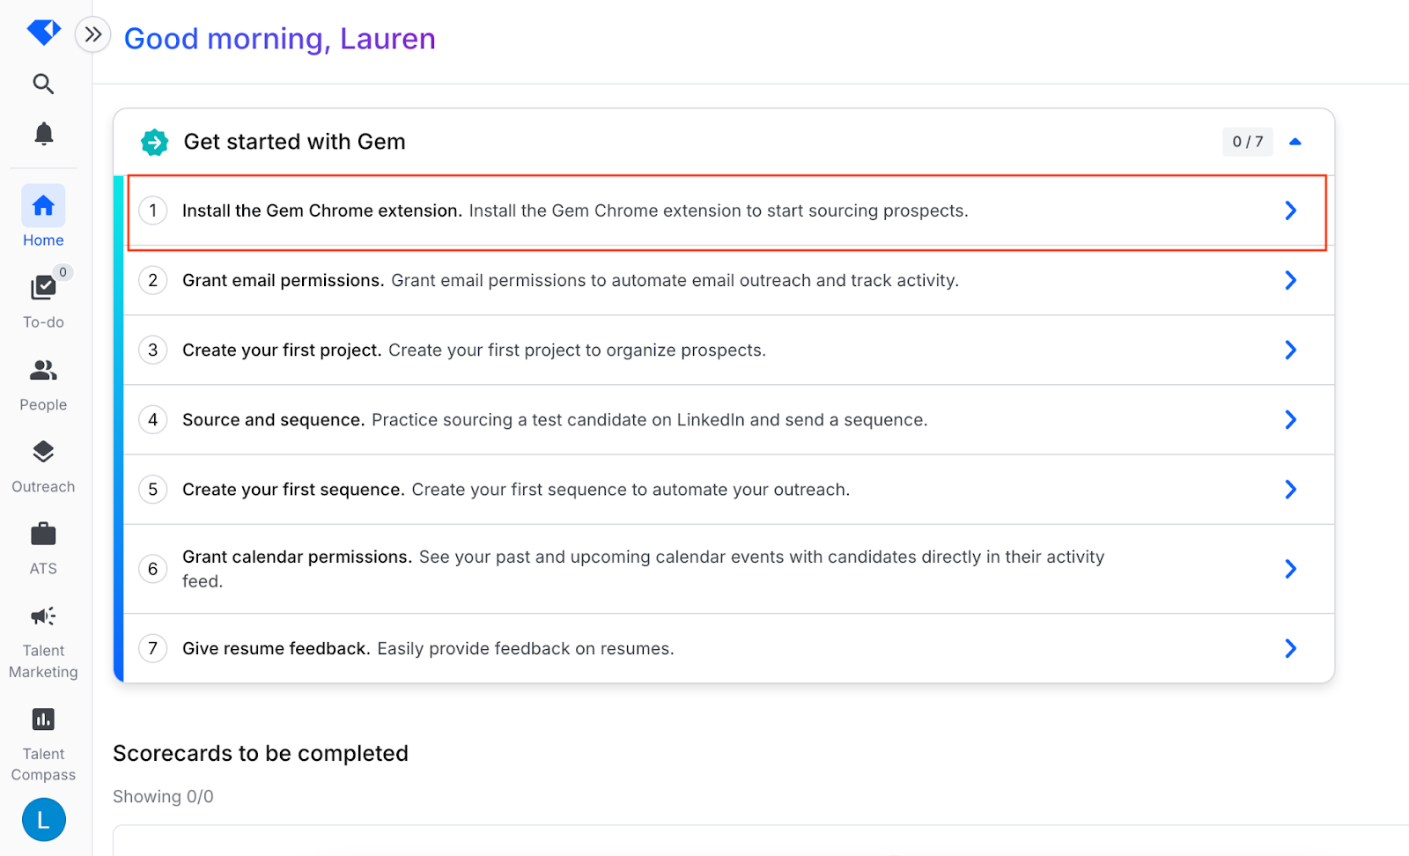Select the Home sidebar item
1409x856 pixels.
coord(43,217)
